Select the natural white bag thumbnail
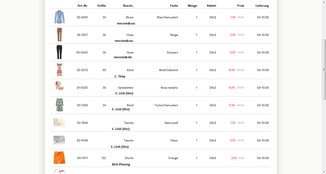 coord(59,123)
